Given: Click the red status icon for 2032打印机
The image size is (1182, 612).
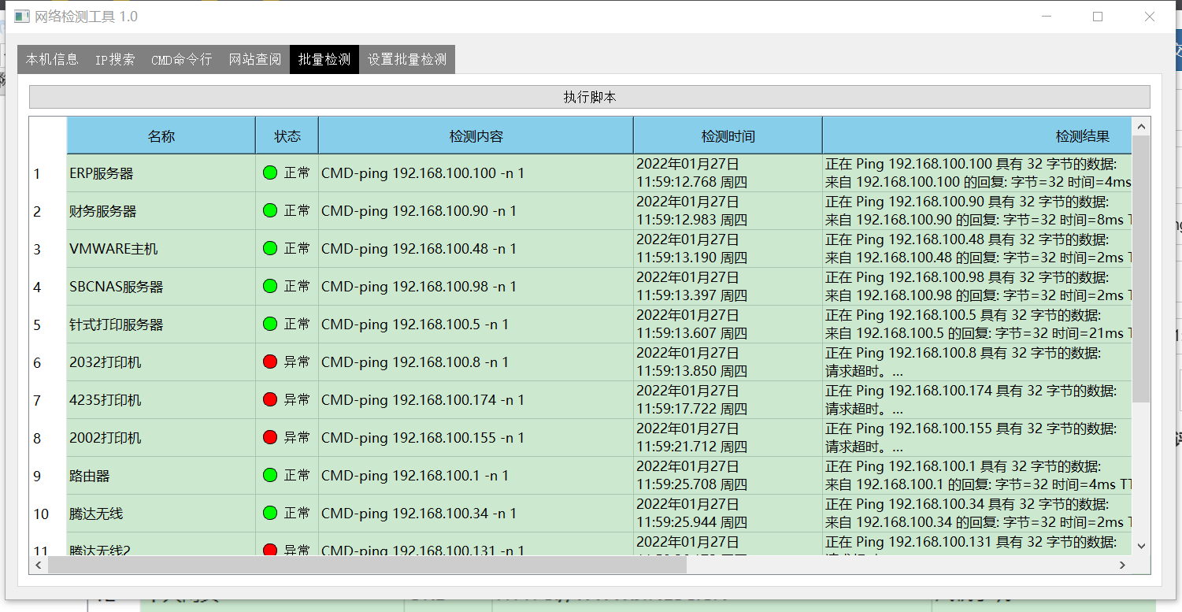Looking at the screenshot, I should click(270, 362).
